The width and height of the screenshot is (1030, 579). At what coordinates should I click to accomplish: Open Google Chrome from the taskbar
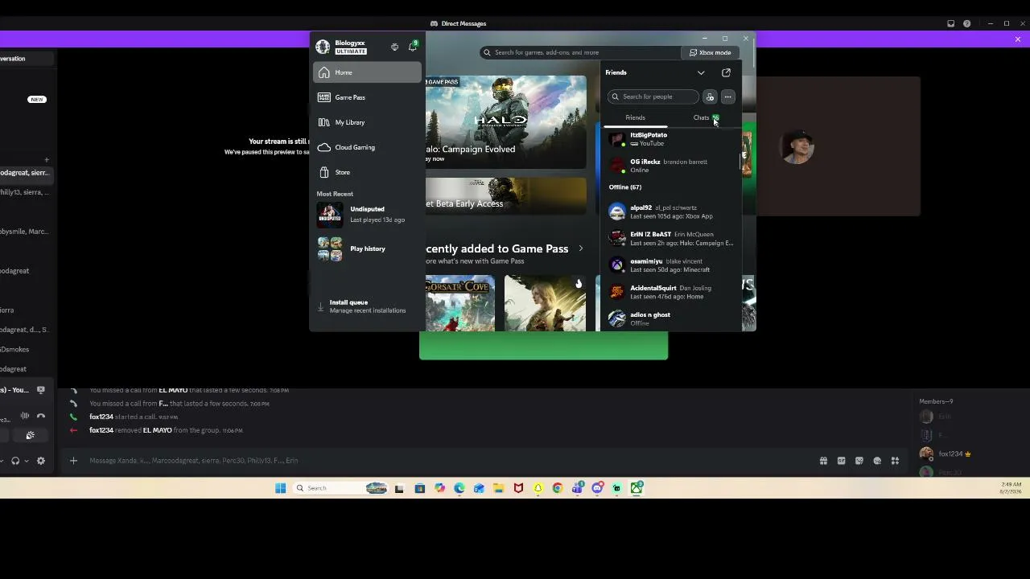(x=557, y=488)
